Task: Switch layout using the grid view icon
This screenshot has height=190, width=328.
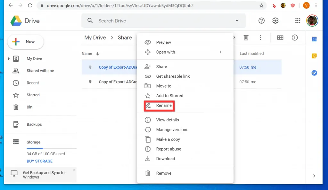Action: [x=280, y=38]
